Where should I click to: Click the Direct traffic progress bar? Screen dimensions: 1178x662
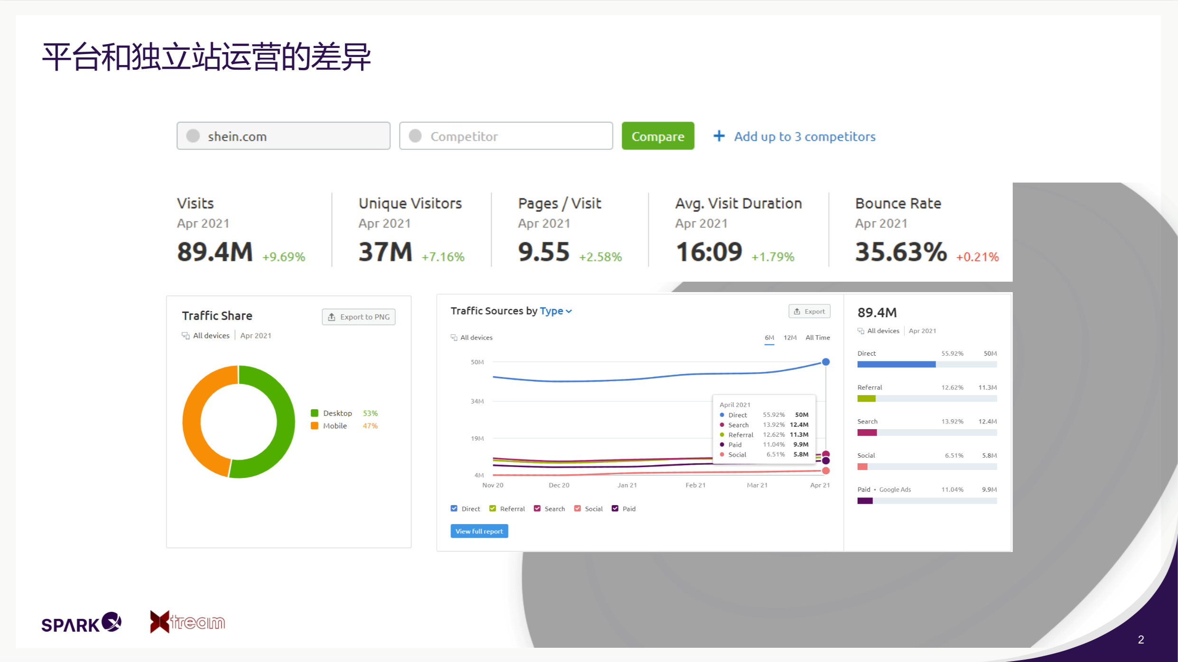927,364
